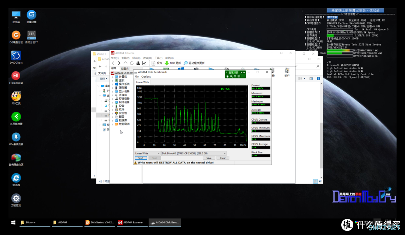Open the FTP工具 desktop icon
The height and width of the screenshot is (235, 405).
coord(16,99)
